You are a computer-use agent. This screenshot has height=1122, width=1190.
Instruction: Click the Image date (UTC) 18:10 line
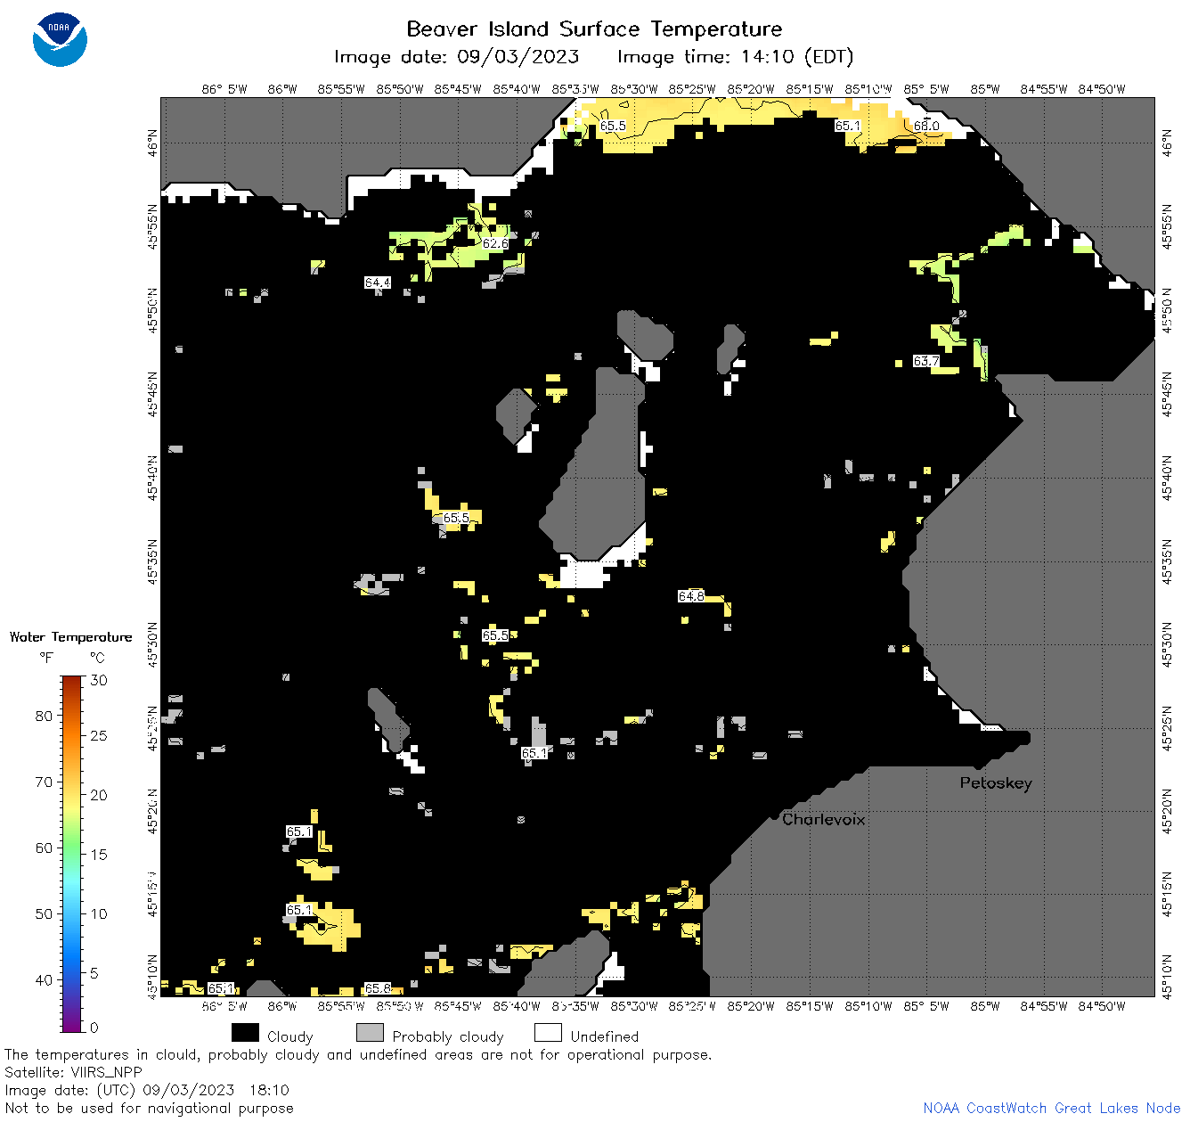click(x=147, y=1090)
